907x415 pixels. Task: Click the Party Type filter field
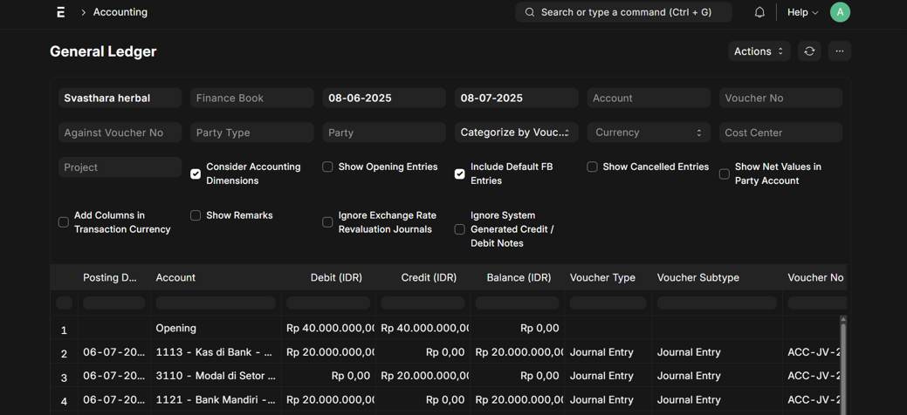[x=251, y=133]
